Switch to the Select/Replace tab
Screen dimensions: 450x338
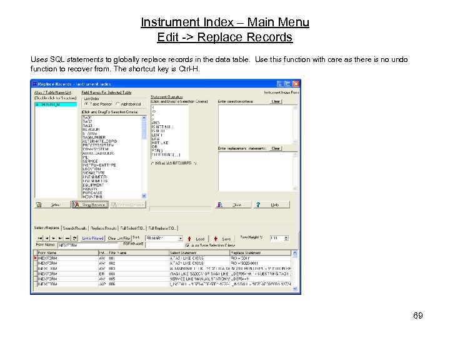(46, 228)
